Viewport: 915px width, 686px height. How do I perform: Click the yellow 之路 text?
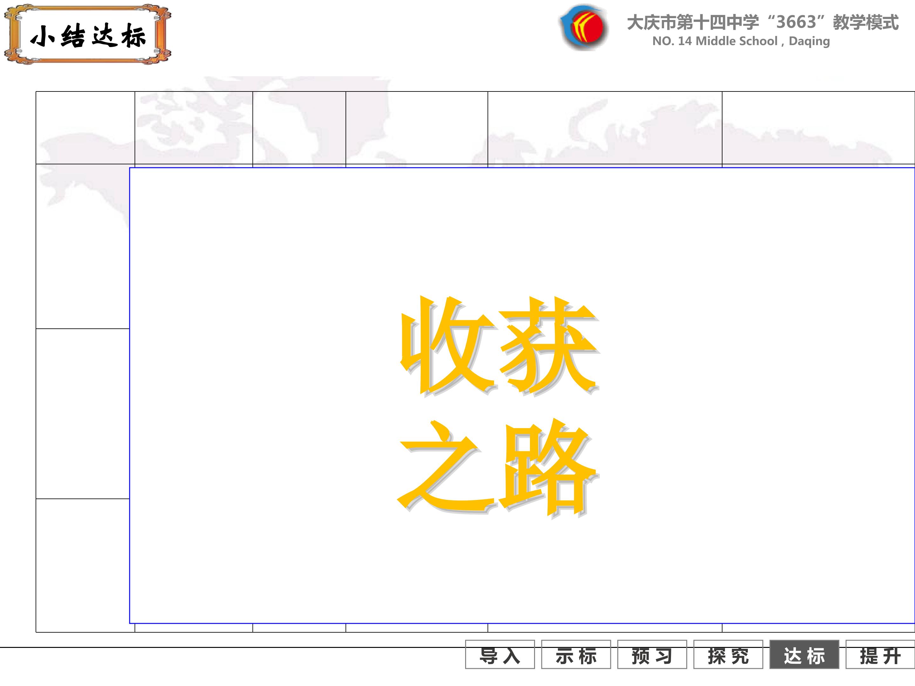[498, 467]
